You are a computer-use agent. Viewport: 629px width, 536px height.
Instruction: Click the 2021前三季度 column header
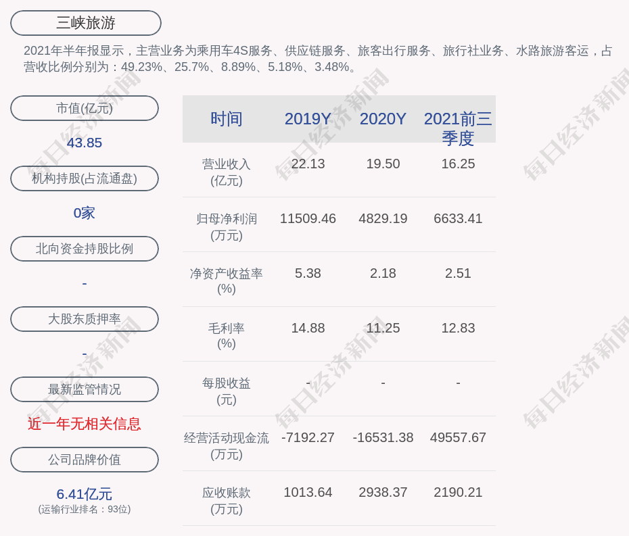(458, 128)
